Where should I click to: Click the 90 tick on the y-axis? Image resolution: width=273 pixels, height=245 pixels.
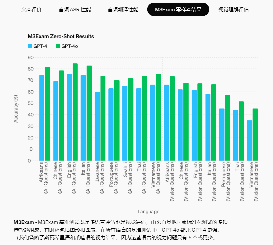(x=31, y=57)
